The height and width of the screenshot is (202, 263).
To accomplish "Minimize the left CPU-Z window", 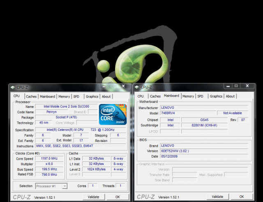I will coord(104,86).
